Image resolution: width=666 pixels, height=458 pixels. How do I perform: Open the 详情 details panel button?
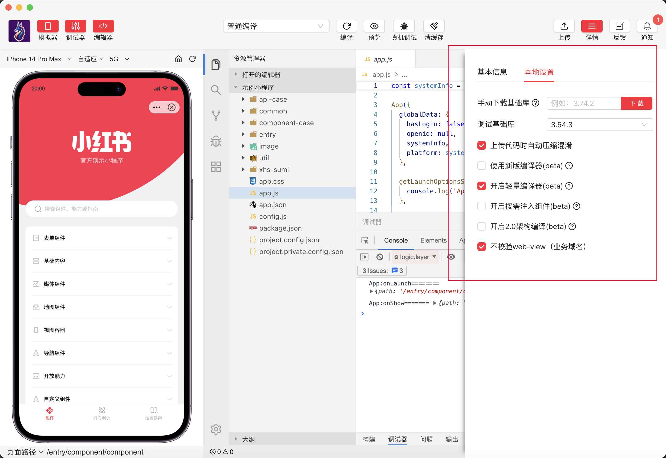(592, 26)
